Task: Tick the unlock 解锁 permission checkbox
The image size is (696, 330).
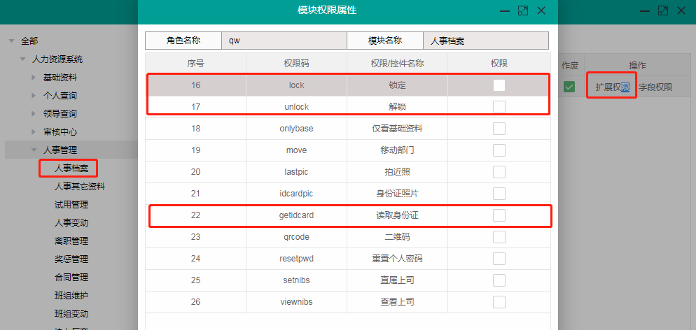Action: point(499,107)
